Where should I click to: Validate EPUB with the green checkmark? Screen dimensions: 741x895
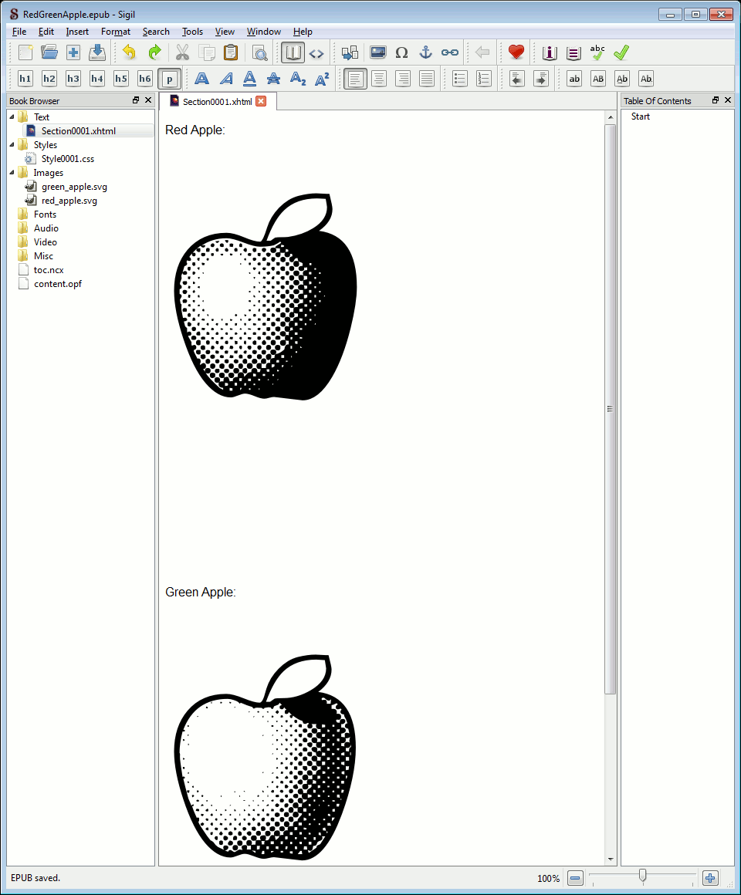point(621,52)
